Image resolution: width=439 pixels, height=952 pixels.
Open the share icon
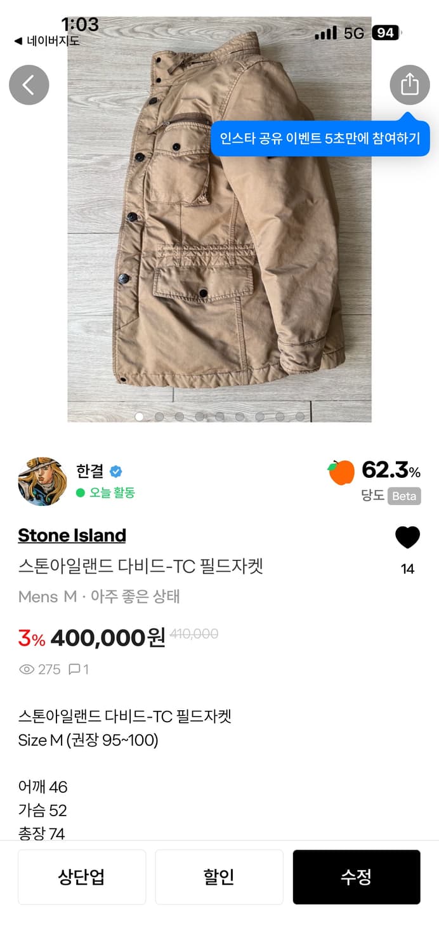point(409,85)
